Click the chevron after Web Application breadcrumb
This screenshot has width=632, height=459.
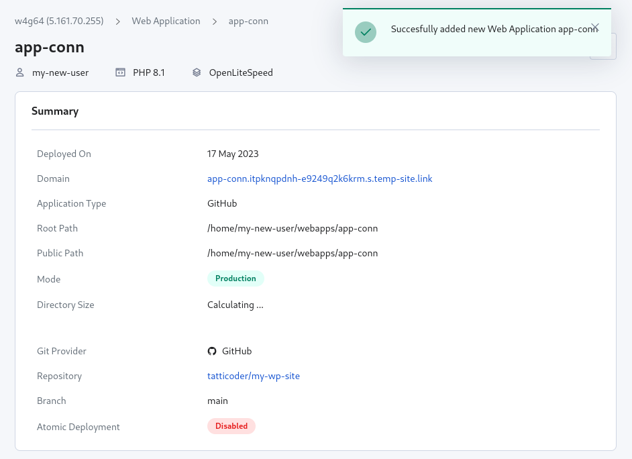point(215,21)
